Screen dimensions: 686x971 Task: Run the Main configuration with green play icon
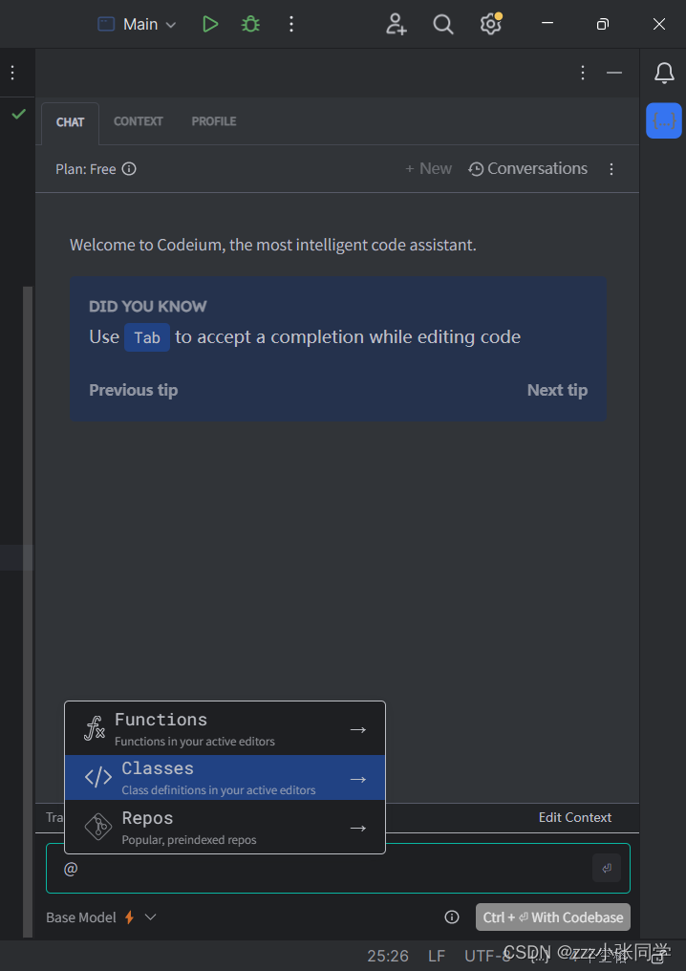[x=210, y=24]
